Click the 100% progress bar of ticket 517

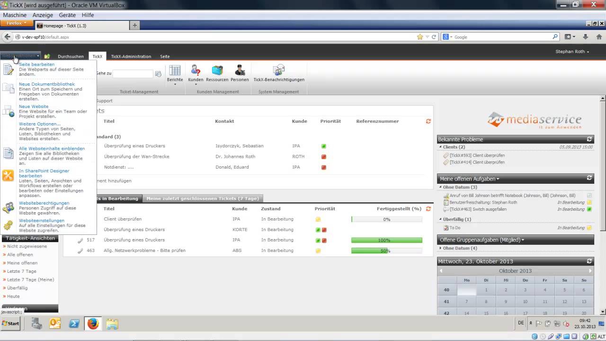click(x=386, y=240)
